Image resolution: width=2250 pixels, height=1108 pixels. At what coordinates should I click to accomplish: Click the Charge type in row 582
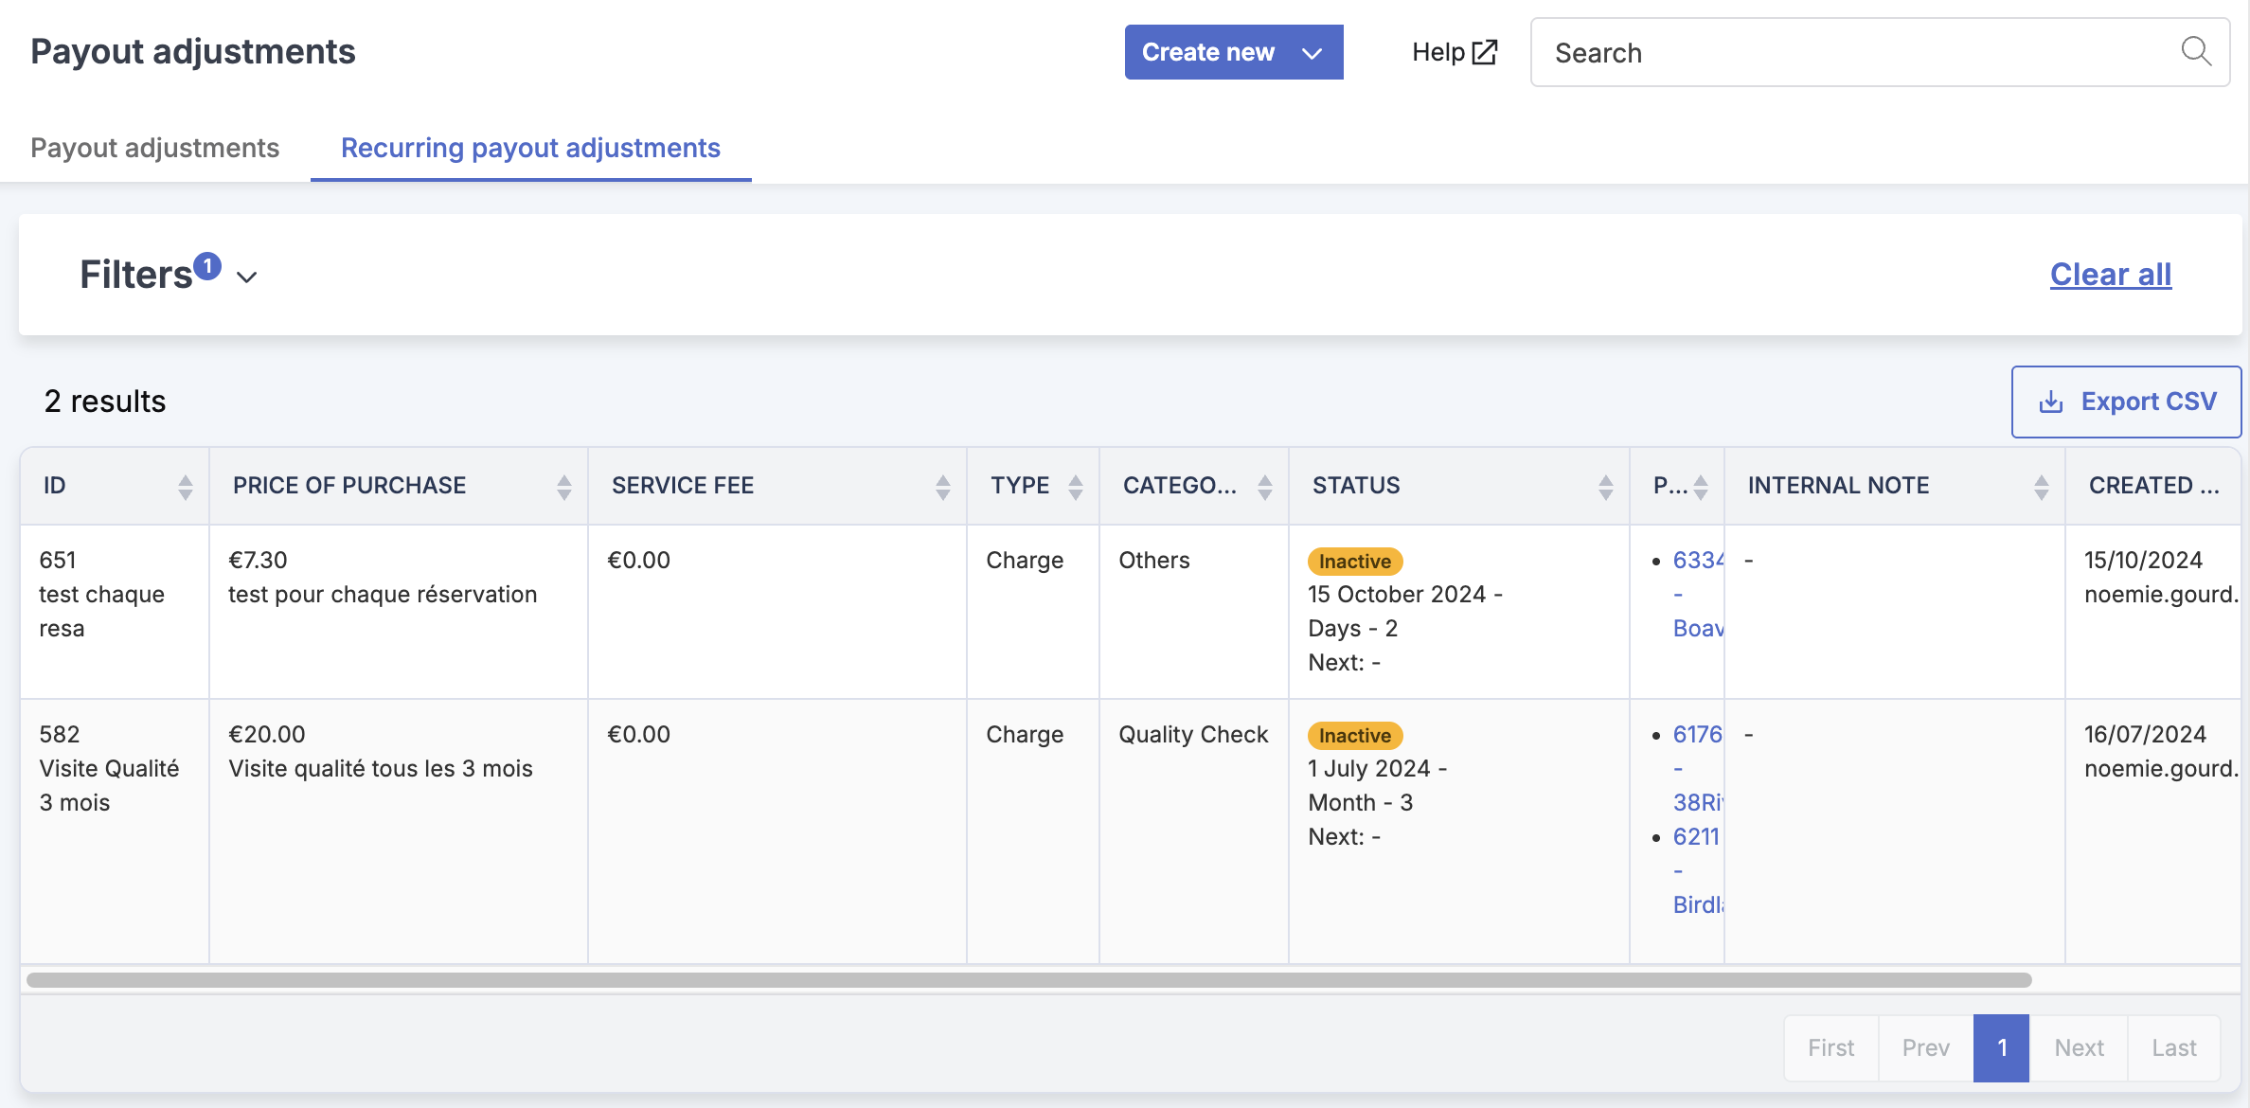(1025, 734)
